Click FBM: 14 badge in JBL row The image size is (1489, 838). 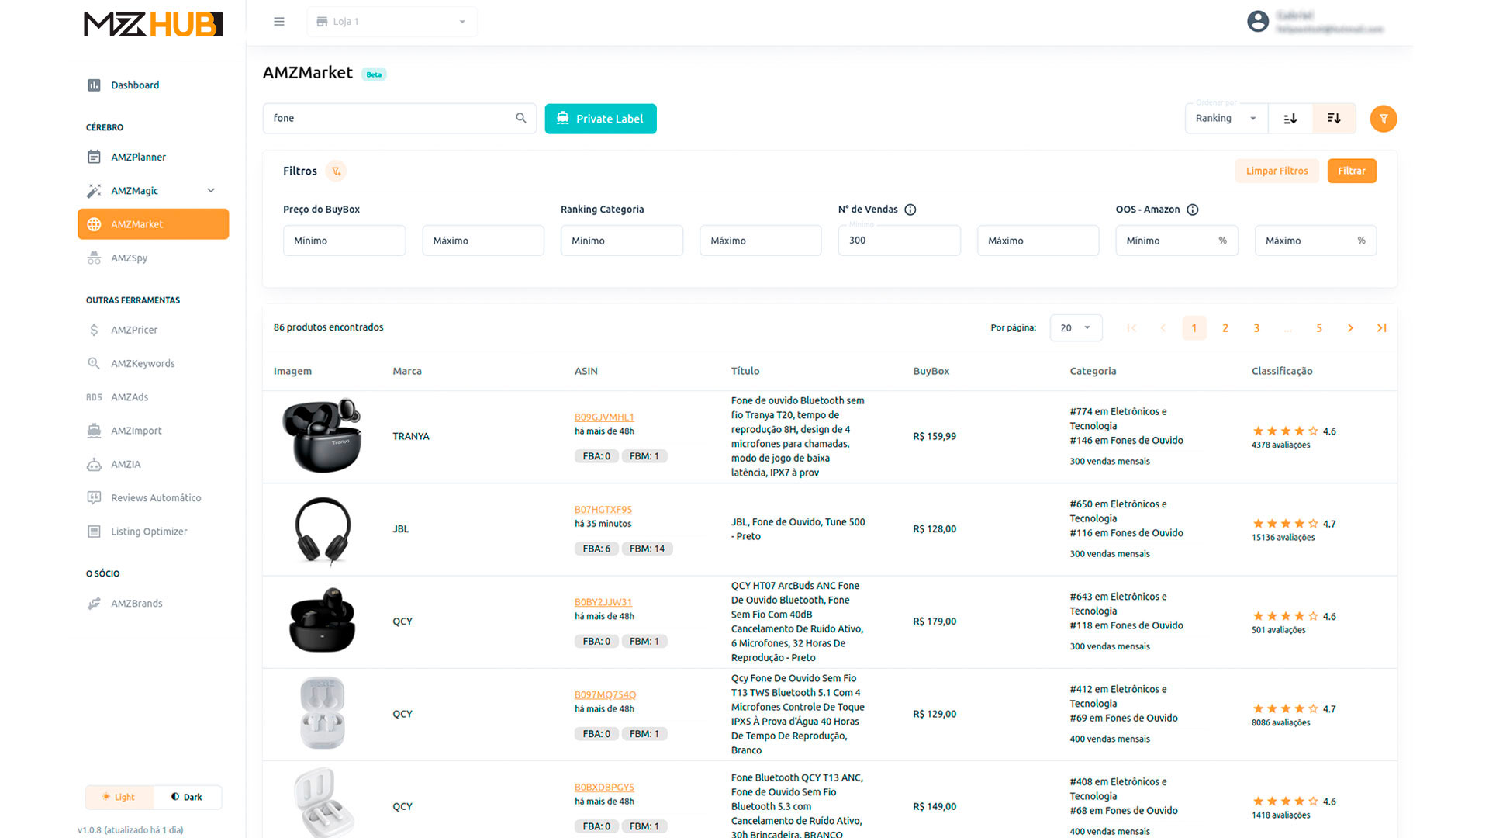tap(647, 549)
